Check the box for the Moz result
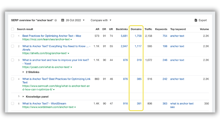Viewport: 220px width, 124px height. (13, 36)
